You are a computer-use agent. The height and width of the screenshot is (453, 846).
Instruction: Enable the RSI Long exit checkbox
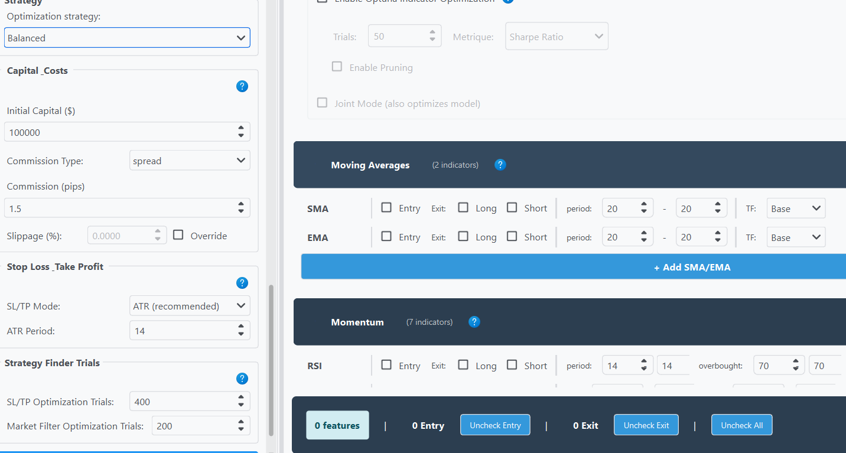point(463,365)
